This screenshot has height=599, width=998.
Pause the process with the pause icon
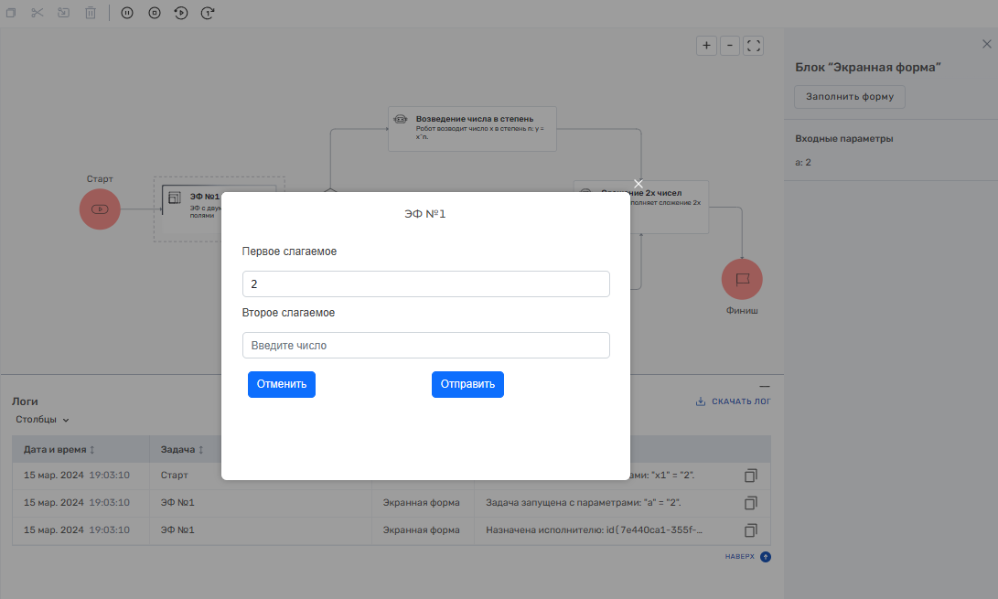(x=127, y=13)
